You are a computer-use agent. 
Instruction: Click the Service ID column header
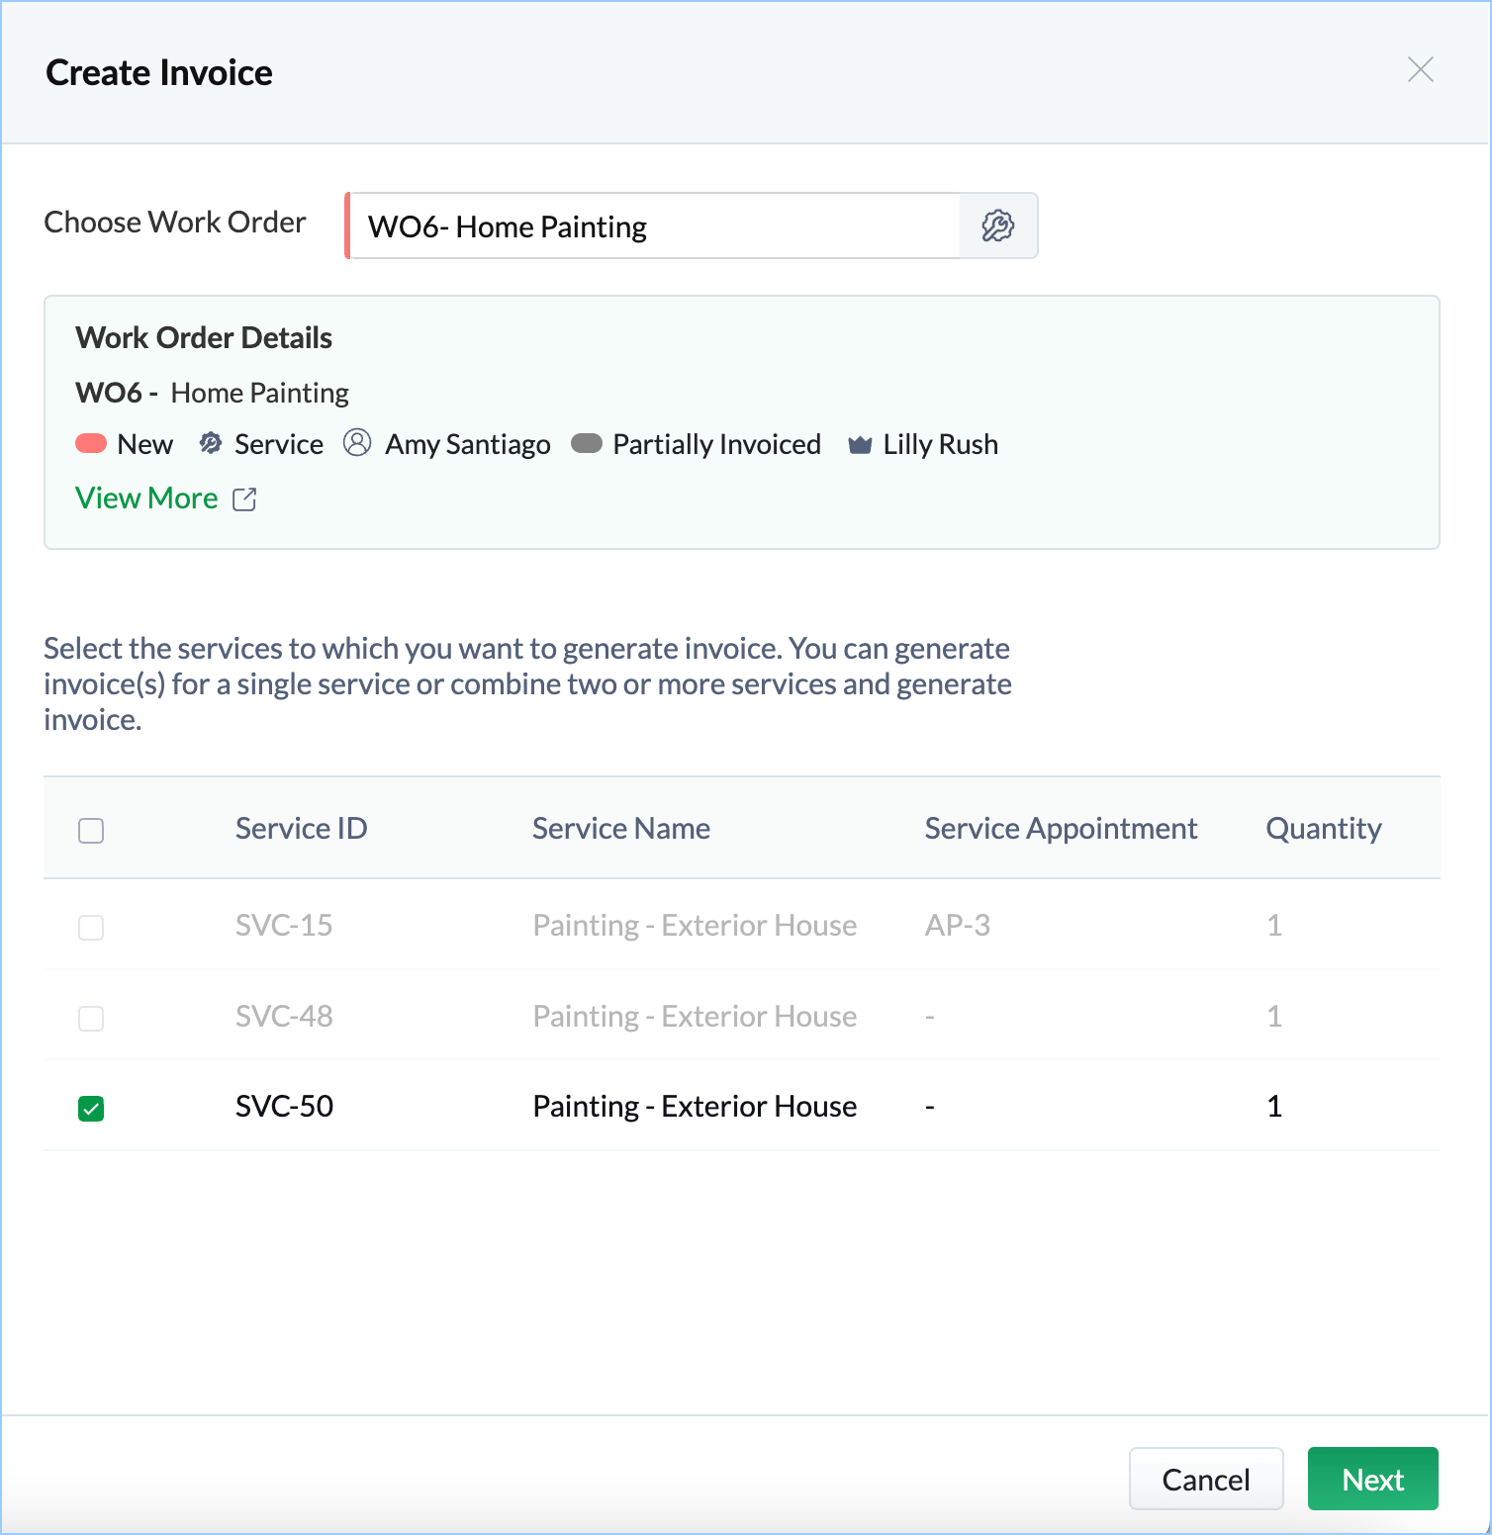coord(301,828)
